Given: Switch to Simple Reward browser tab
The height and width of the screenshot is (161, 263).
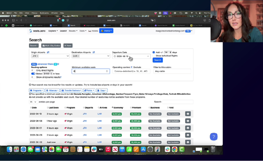Looking at the screenshot, I should pyautogui.click(x=179, y=25).
